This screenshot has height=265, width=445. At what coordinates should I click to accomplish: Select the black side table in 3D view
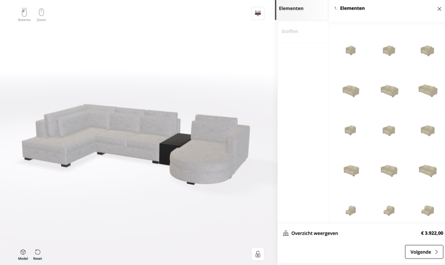(x=174, y=148)
